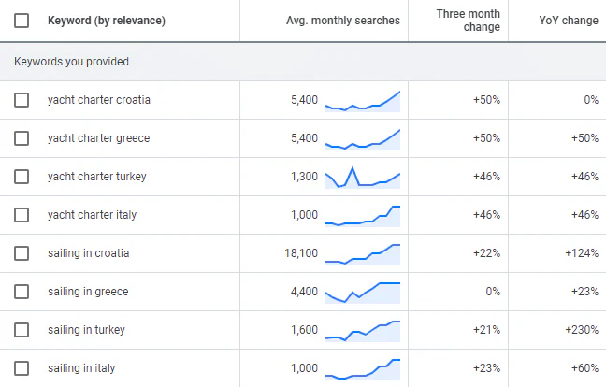View trend chart for yacht charter turkey

coord(363,178)
